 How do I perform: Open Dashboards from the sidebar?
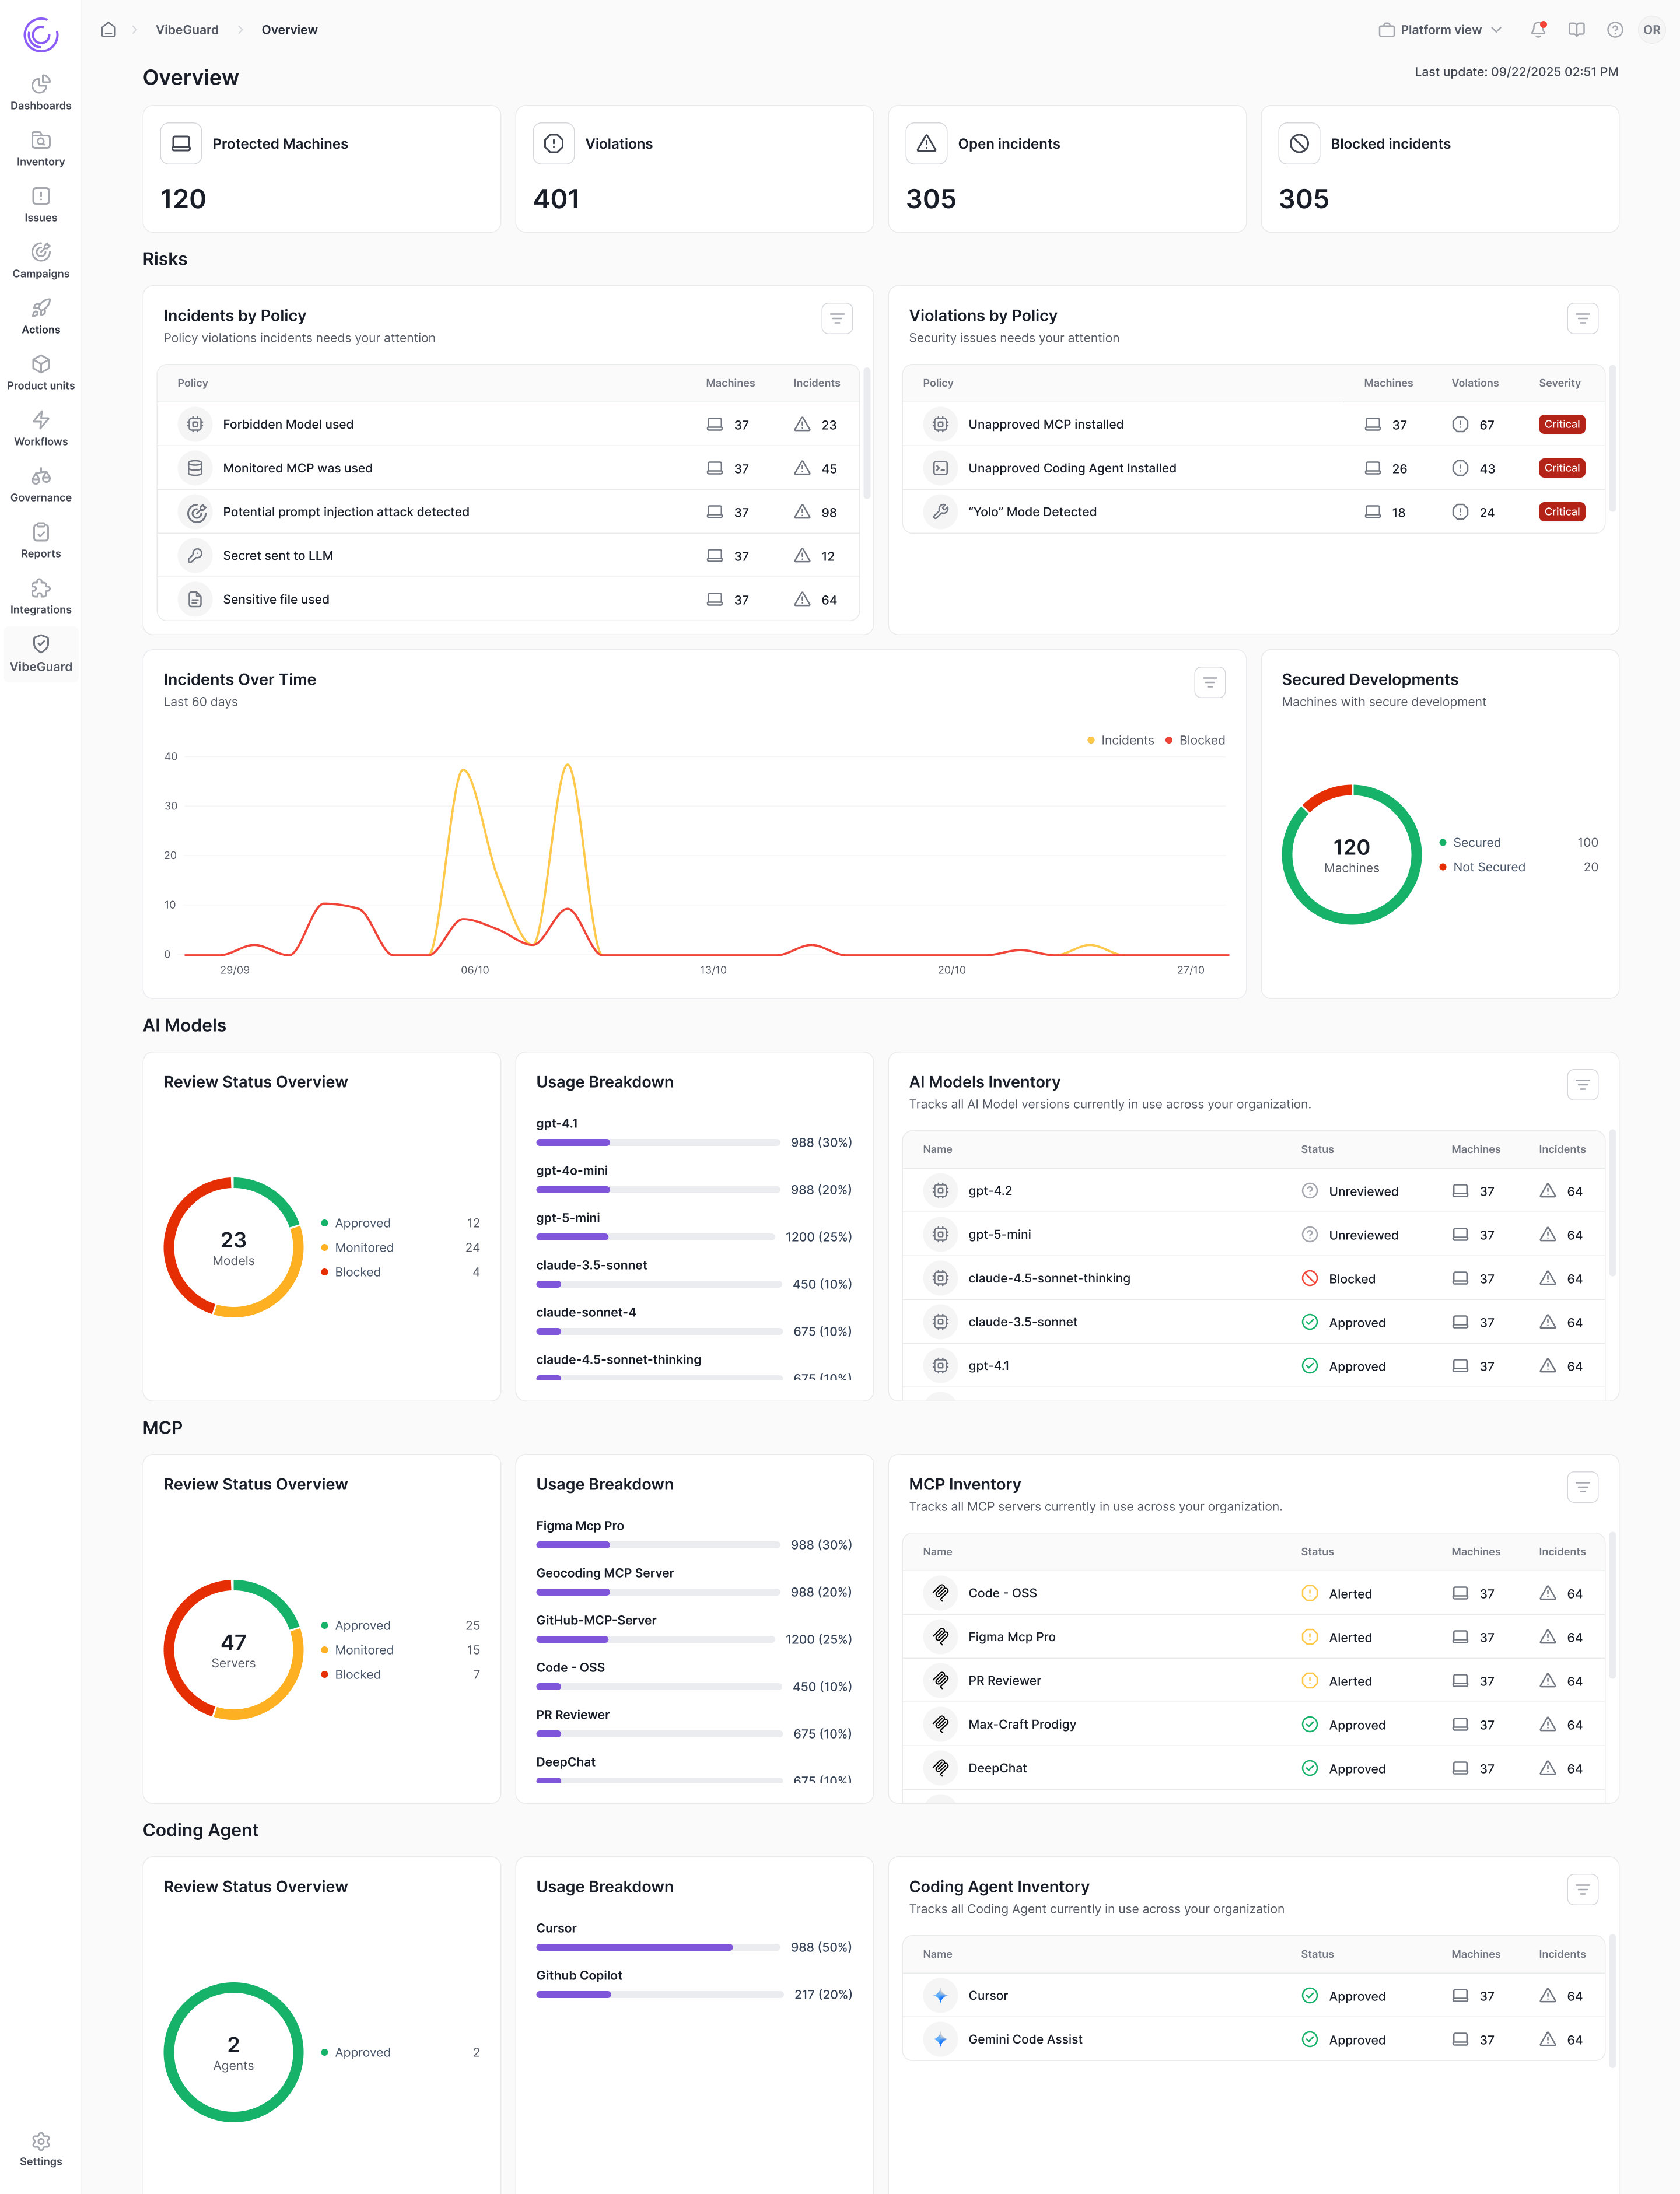(41, 93)
